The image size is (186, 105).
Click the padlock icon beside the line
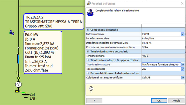pyautogui.click(x=12, y=33)
